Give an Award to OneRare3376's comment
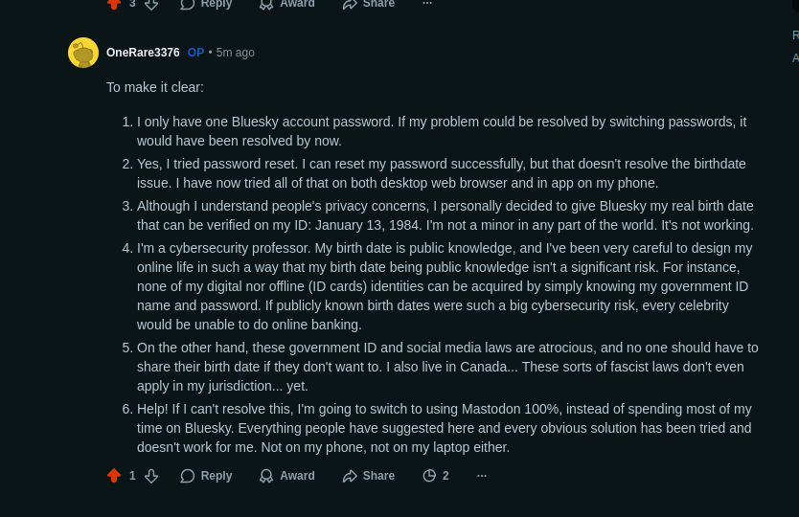 pos(286,476)
